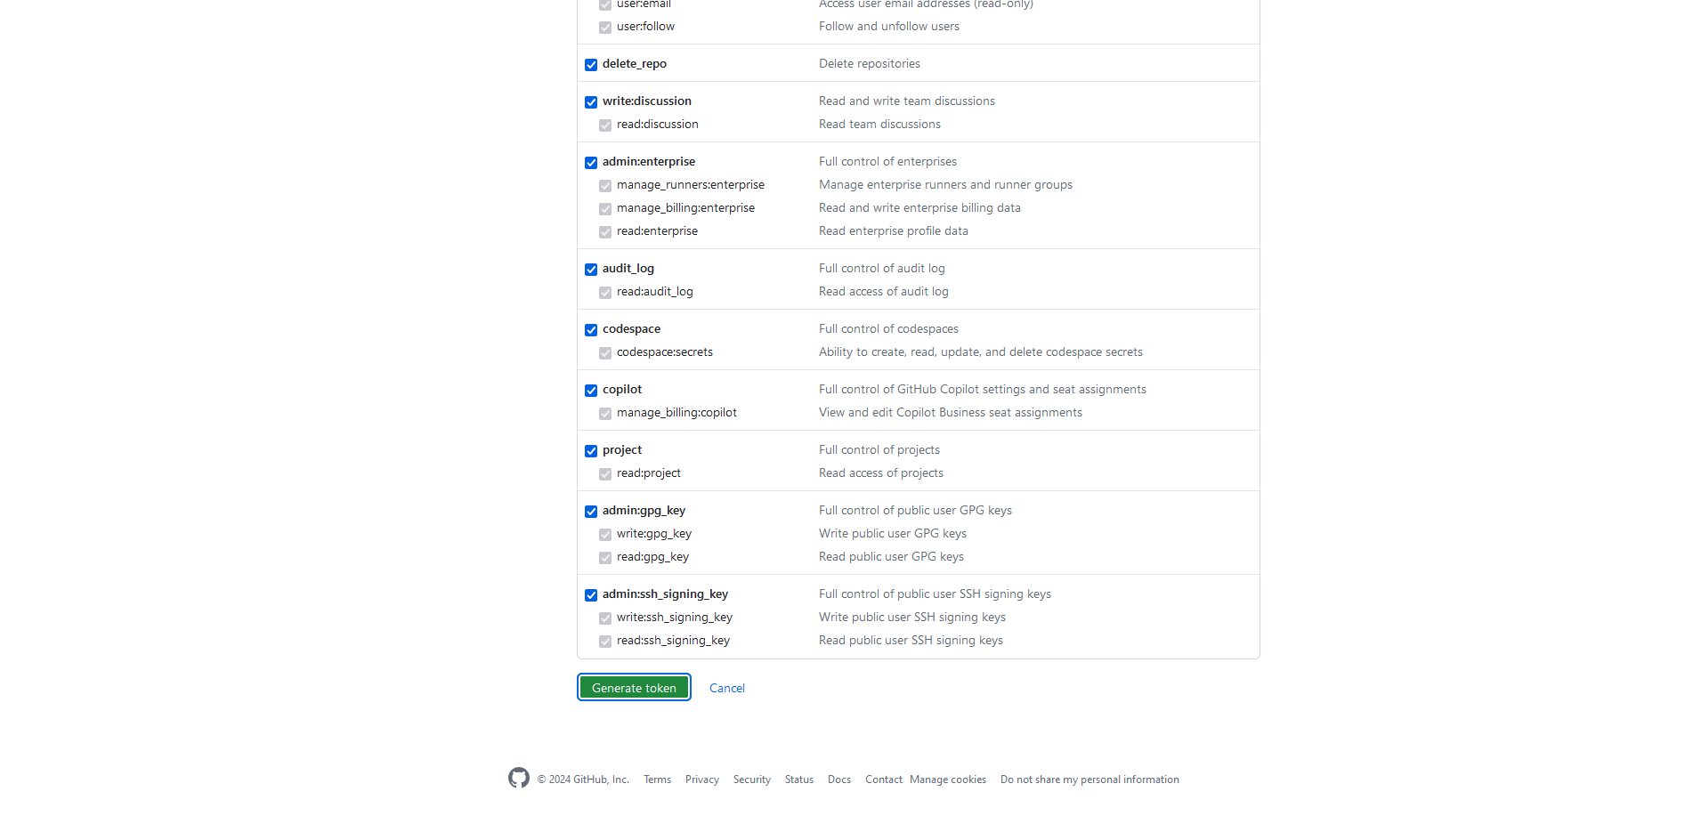This screenshot has height=824, width=1693.
Task: Open the Privacy footer link
Action: click(701, 780)
